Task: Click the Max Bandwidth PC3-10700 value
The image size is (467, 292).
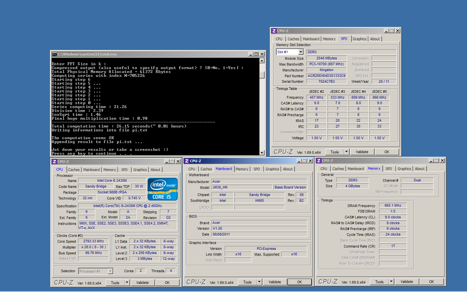Action: 327,64
